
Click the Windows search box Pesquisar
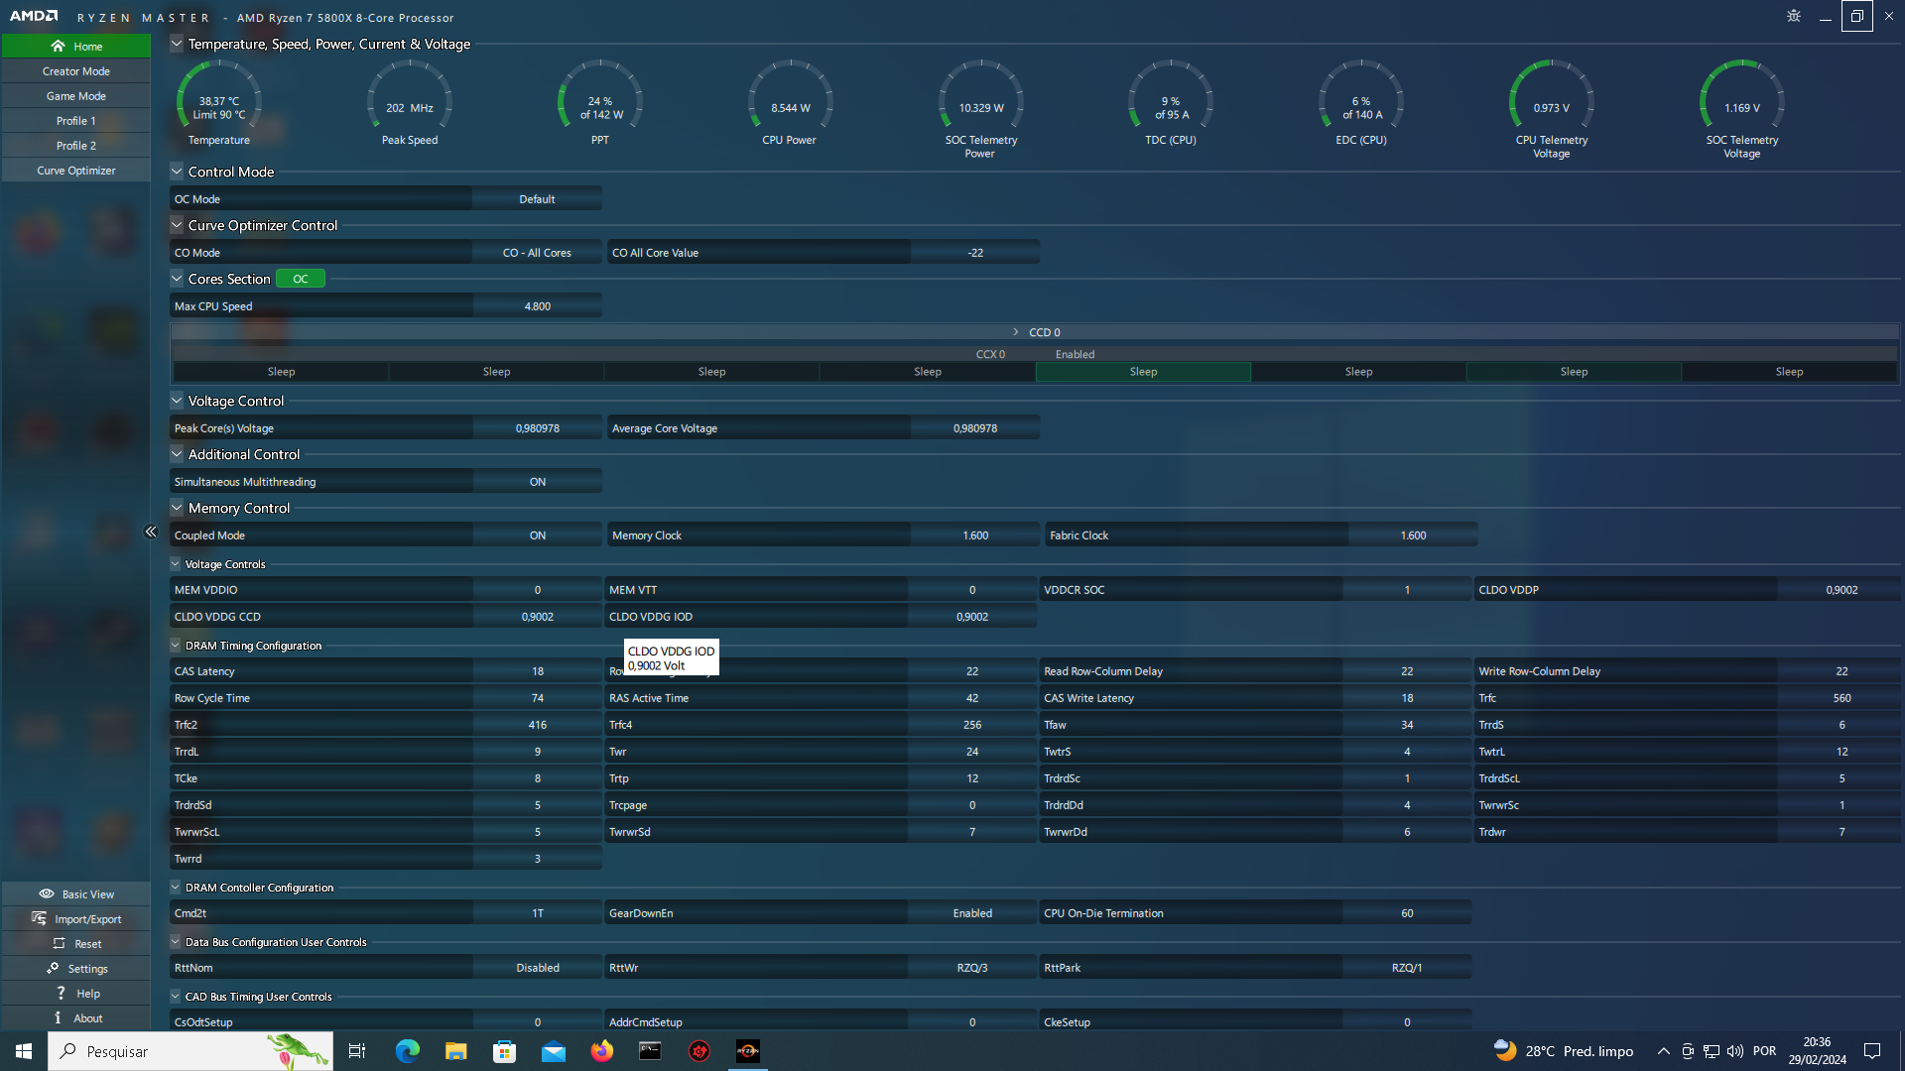(x=190, y=1051)
